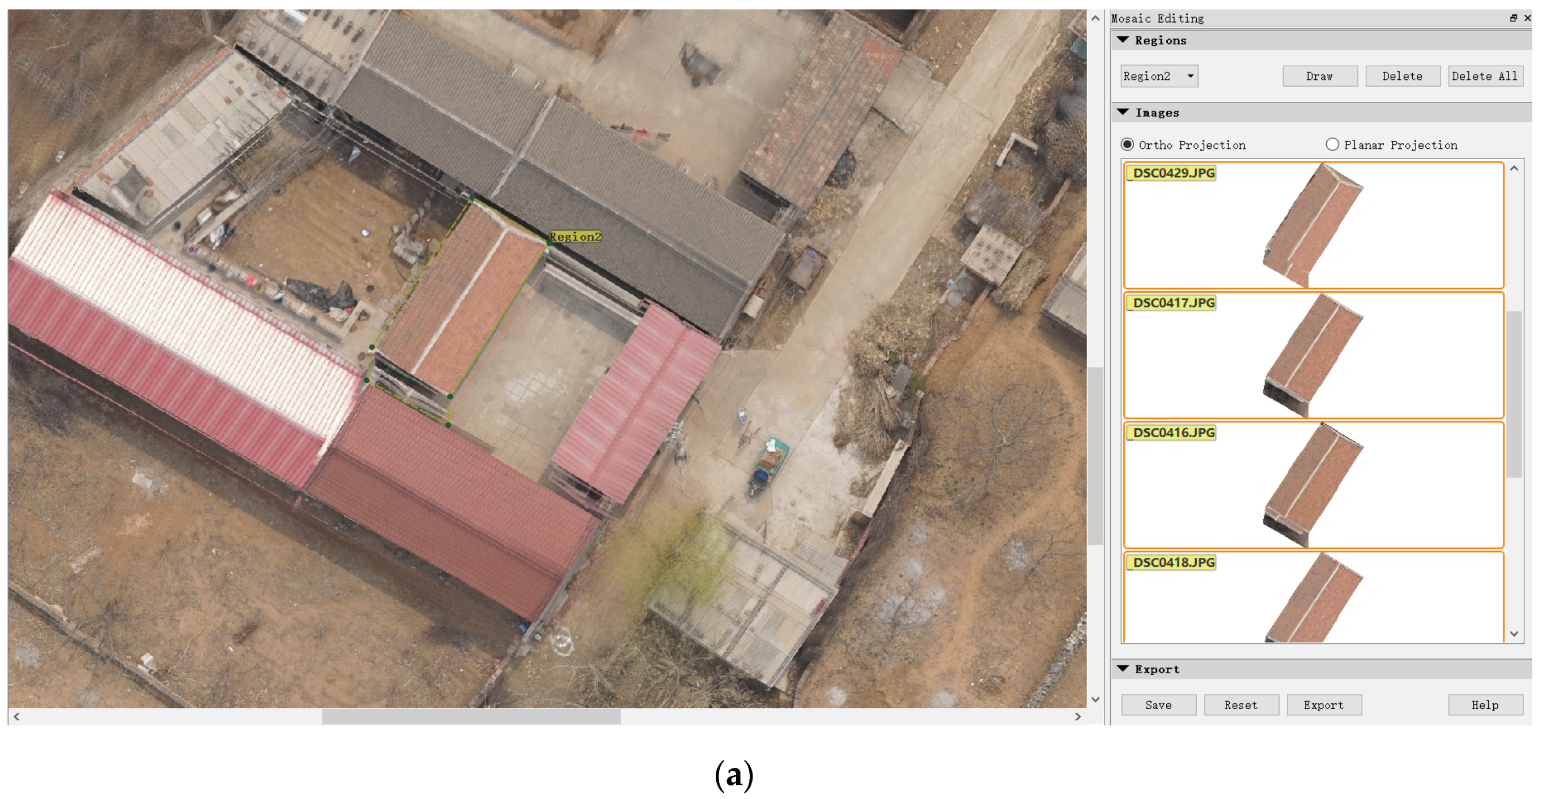Click the image list scroll-up arrow
1542x799 pixels.
coord(1514,169)
